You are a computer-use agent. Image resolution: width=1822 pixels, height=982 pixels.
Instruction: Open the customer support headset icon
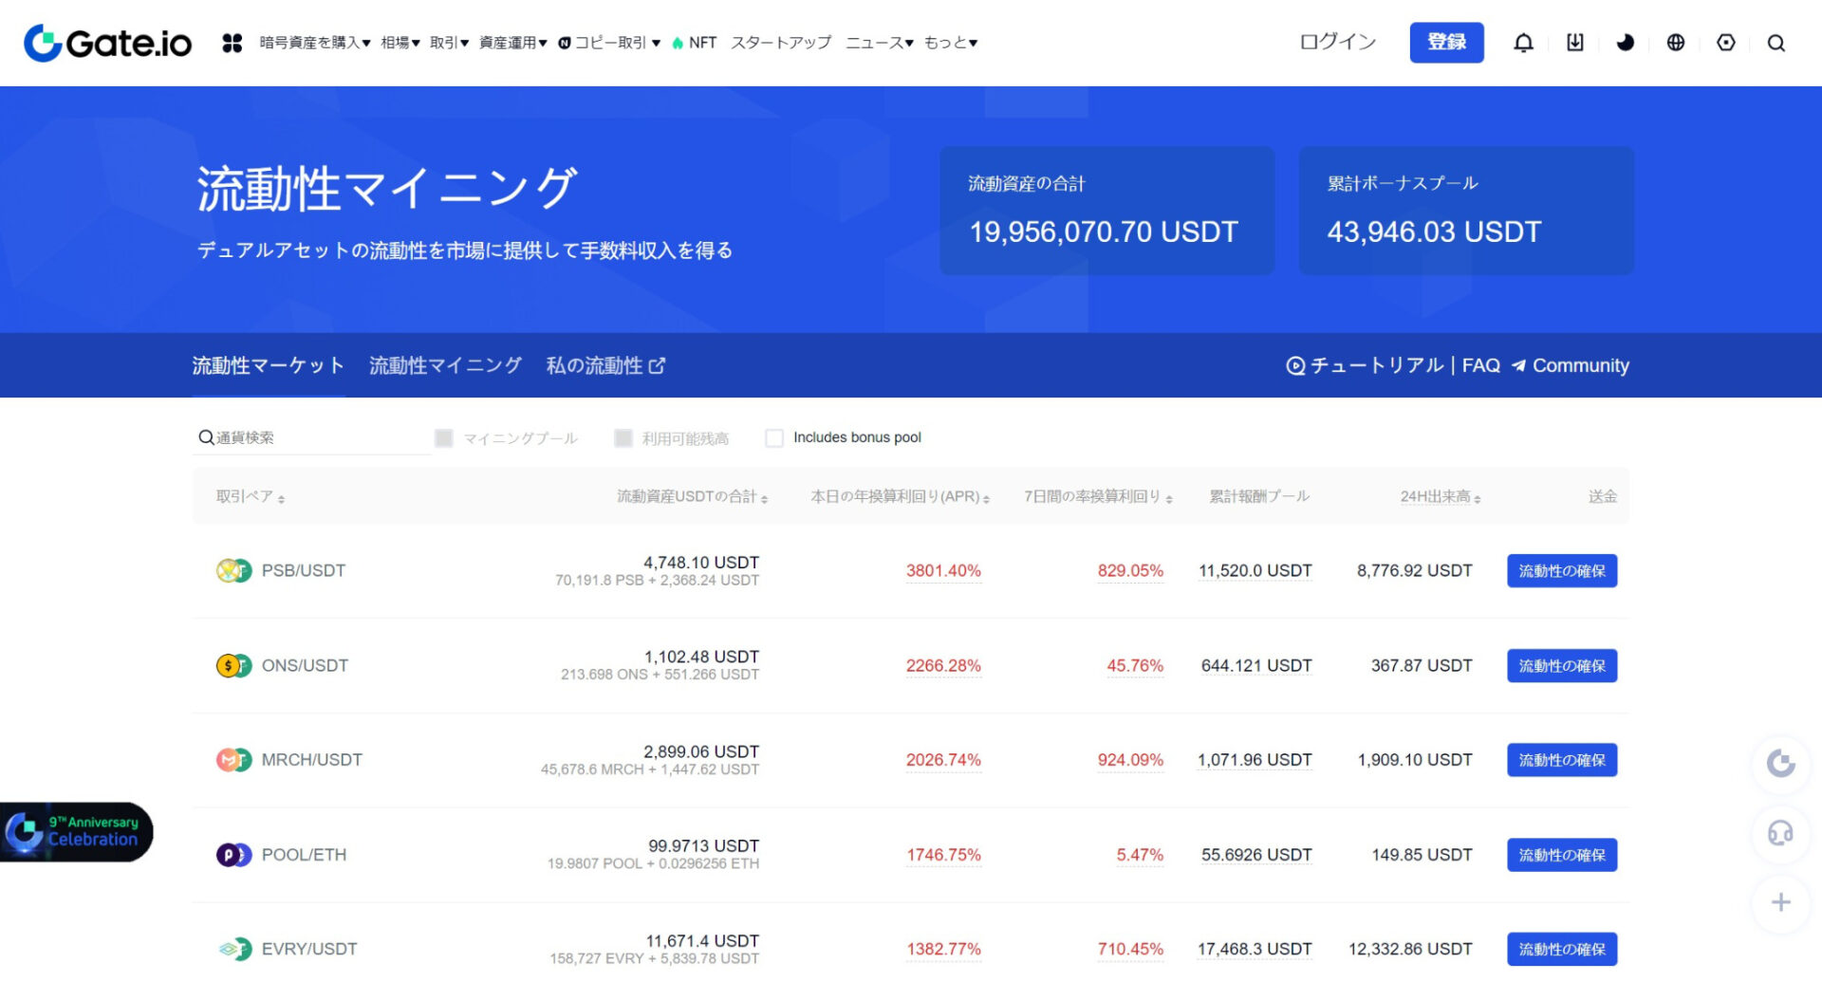1781,833
